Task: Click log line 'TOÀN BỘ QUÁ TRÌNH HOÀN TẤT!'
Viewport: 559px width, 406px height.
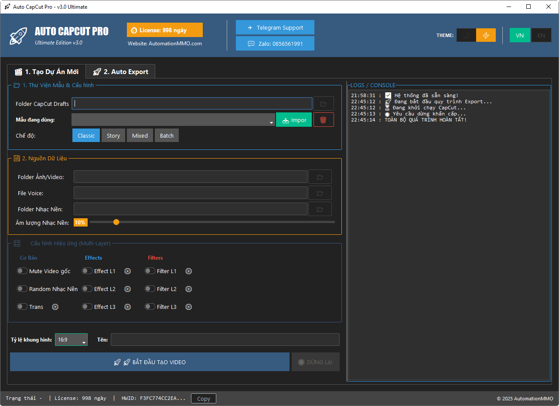Action: pos(426,120)
